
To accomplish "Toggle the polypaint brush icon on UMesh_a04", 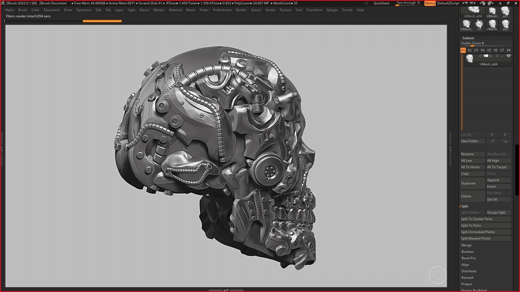I will click(503, 56).
